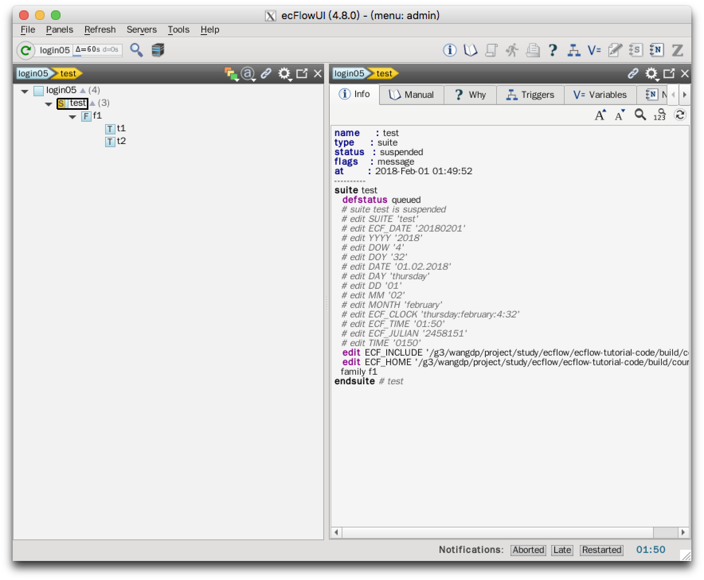Click test breadcrumb in left panel header

coord(68,74)
